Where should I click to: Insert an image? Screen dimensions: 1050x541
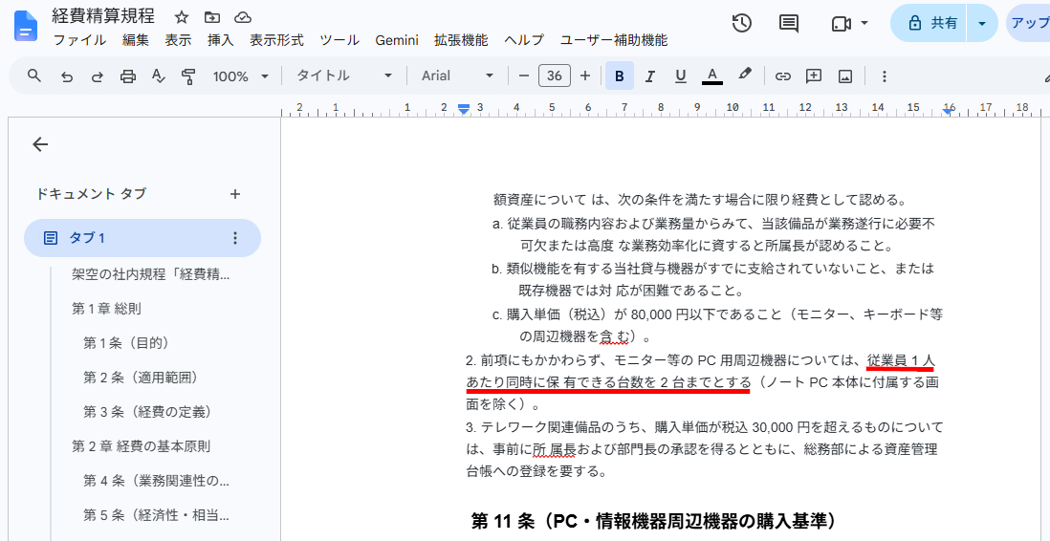tap(845, 76)
